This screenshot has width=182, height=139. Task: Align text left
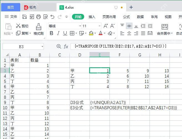coord(122,33)
